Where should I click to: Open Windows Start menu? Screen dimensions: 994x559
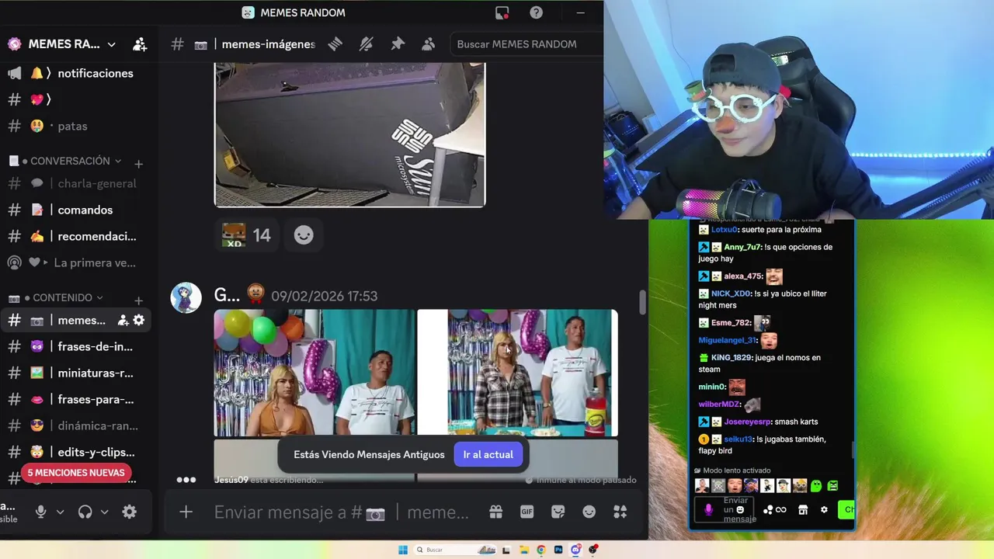point(403,550)
